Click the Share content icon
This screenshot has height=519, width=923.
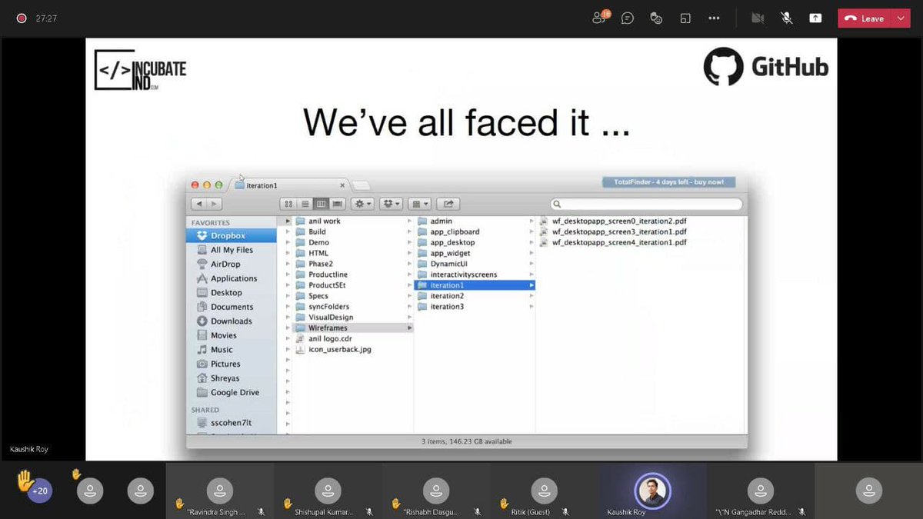pyautogui.click(x=815, y=18)
